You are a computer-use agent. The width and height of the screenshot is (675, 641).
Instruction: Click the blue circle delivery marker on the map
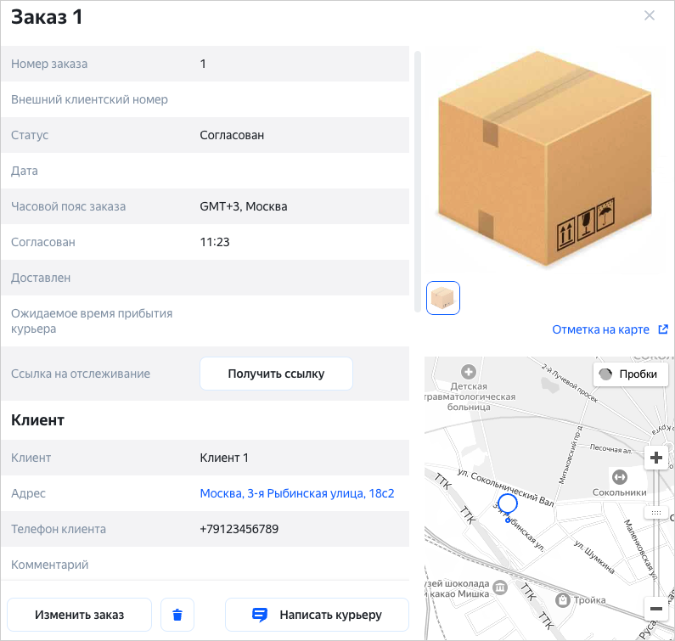[508, 504]
